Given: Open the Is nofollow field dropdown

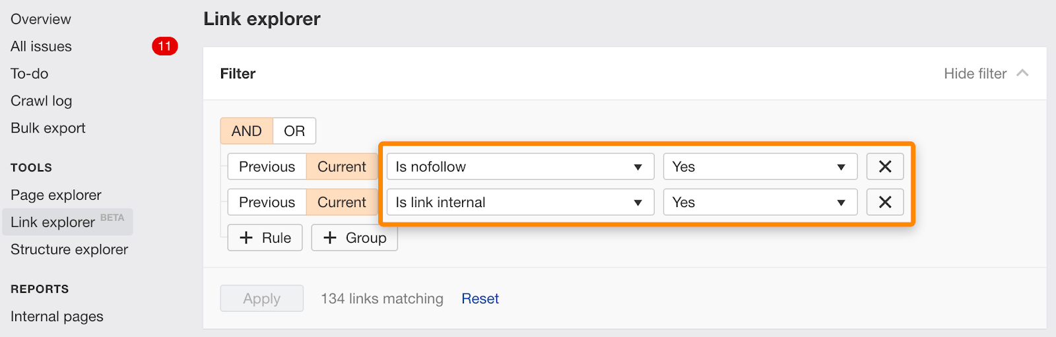Looking at the screenshot, I should point(520,167).
